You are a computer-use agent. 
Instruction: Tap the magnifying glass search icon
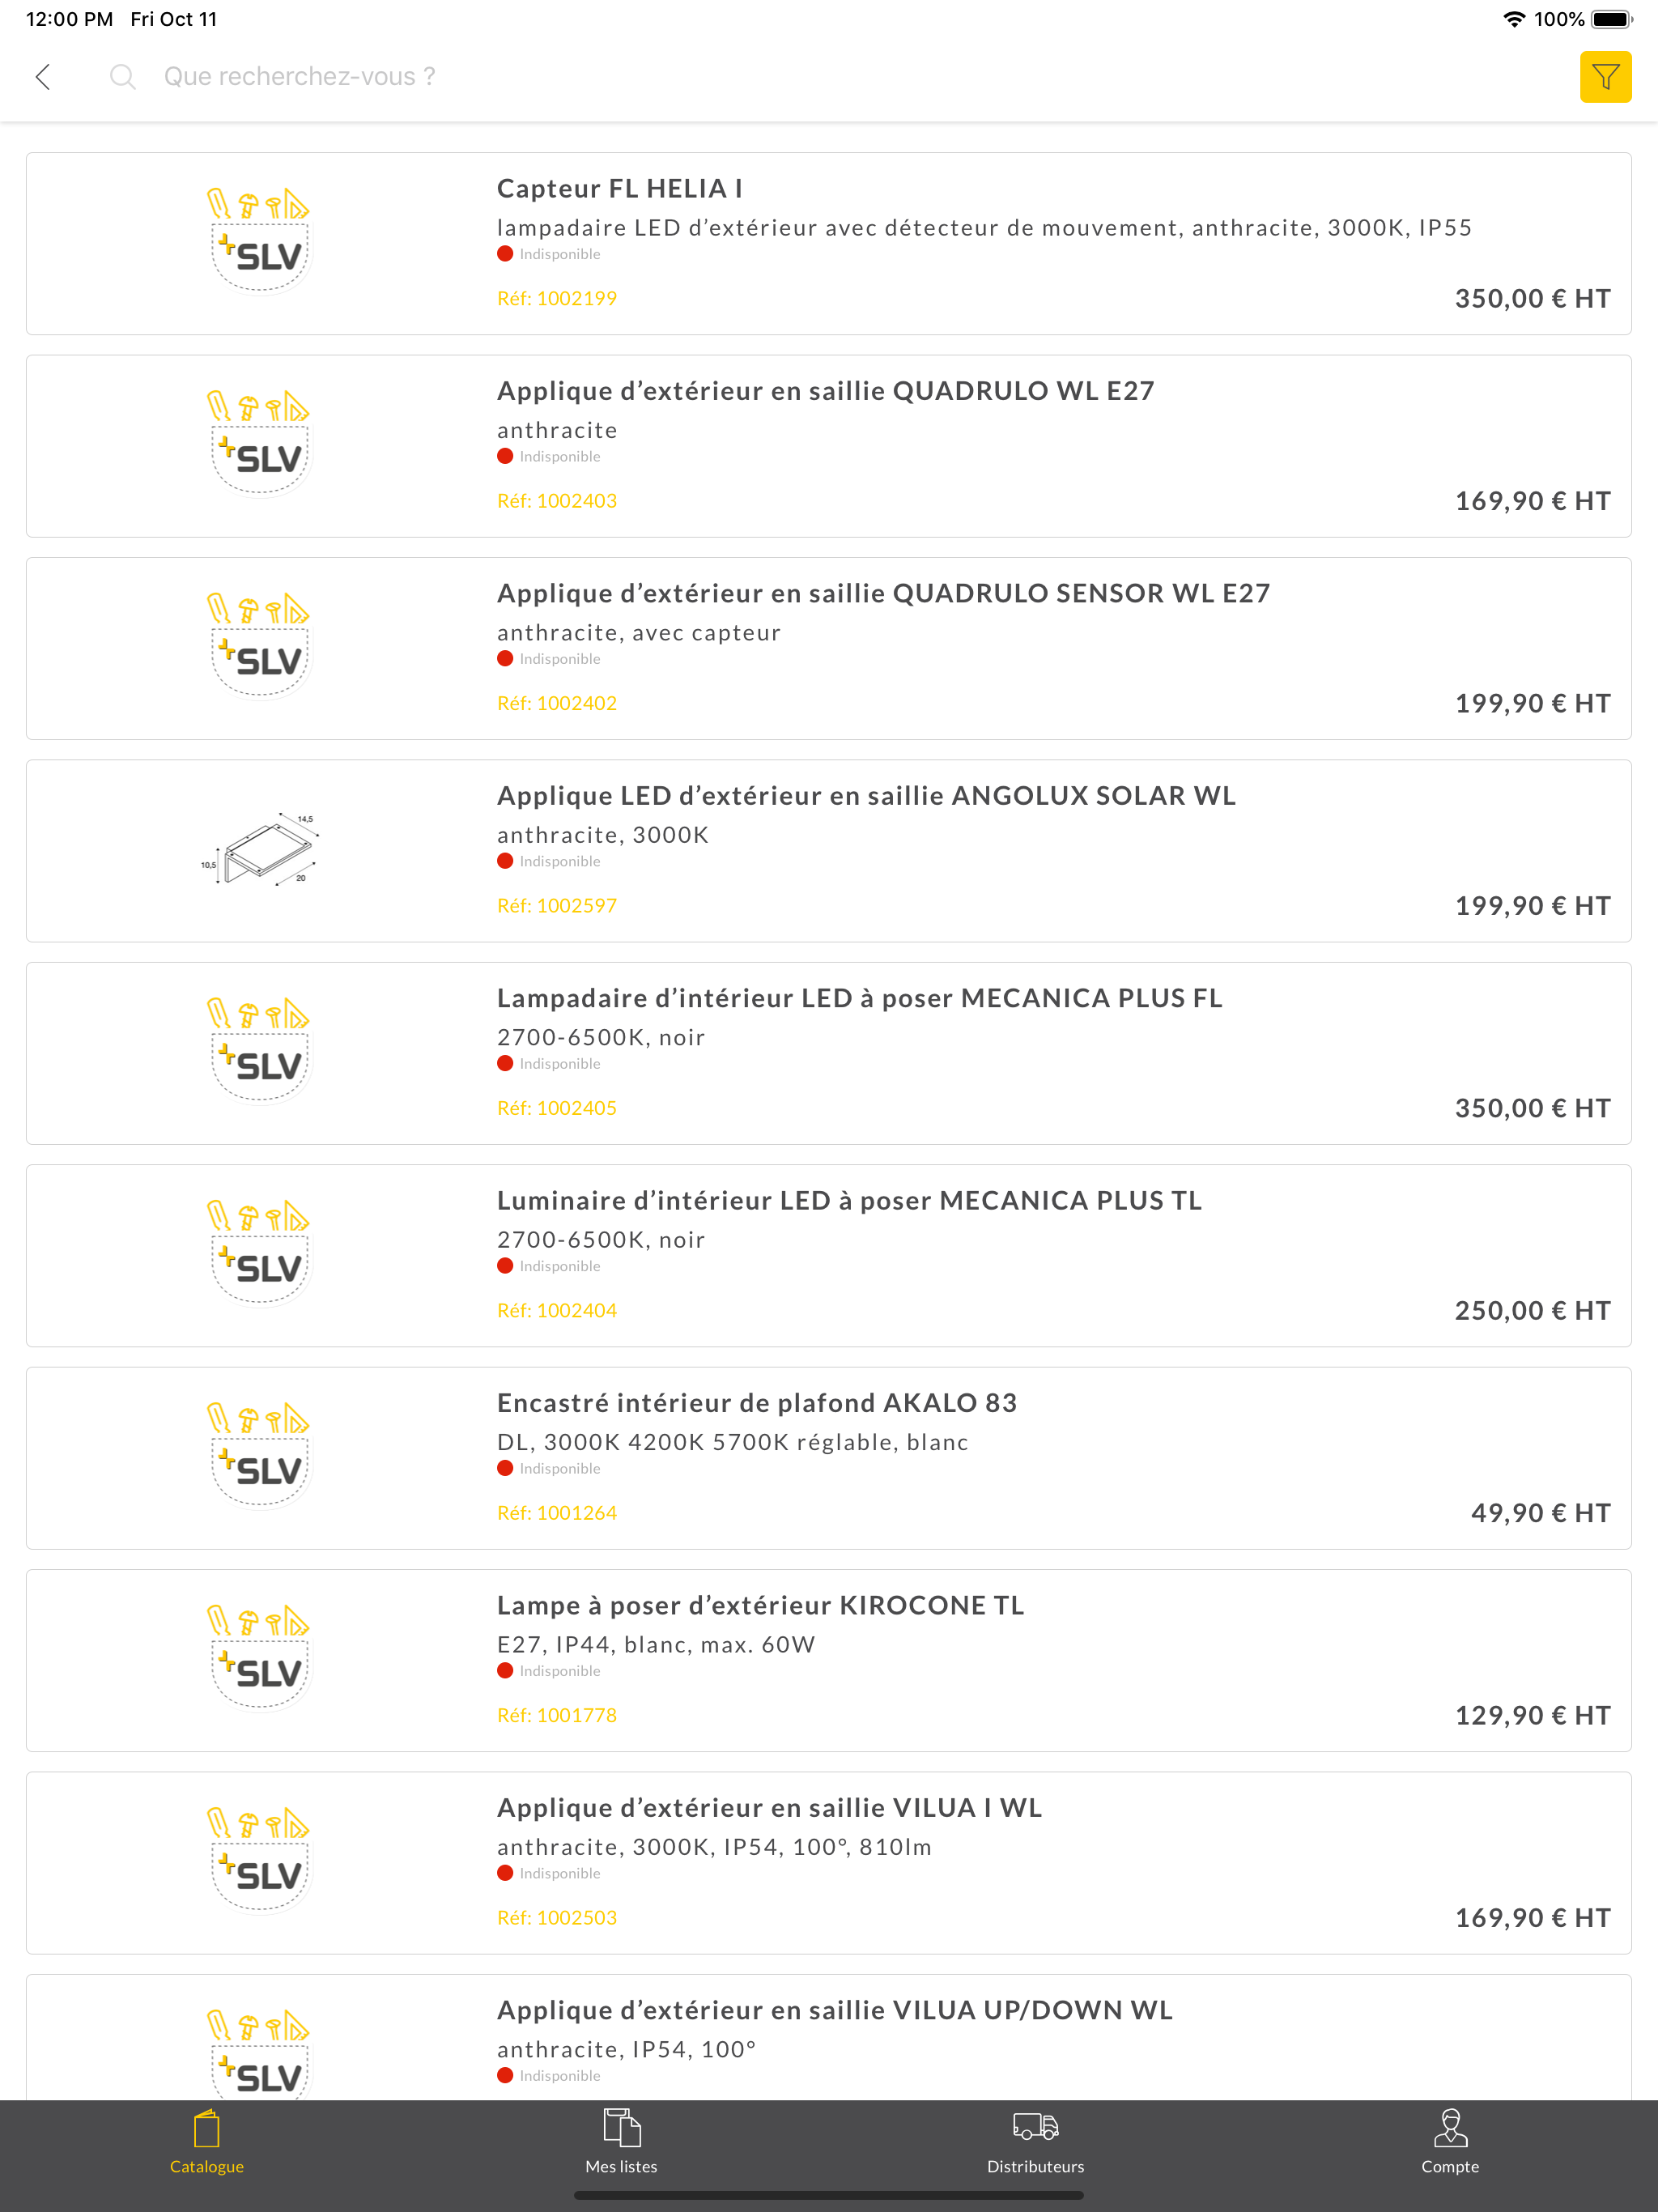pos(122,77)
